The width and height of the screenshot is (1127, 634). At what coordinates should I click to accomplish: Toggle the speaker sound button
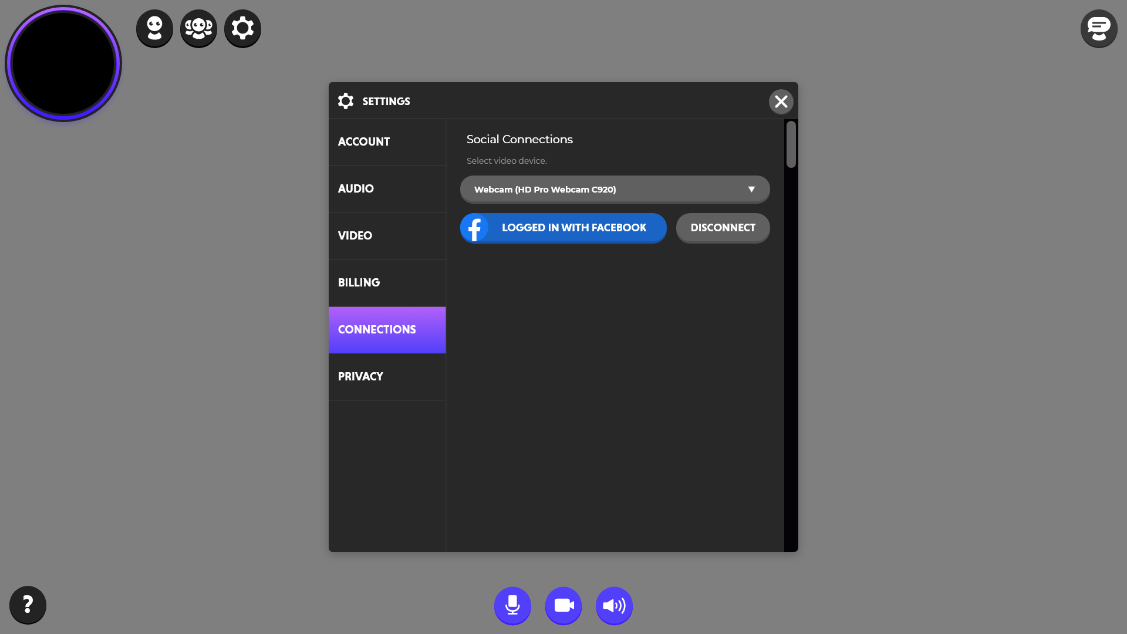tap(614, 605)
